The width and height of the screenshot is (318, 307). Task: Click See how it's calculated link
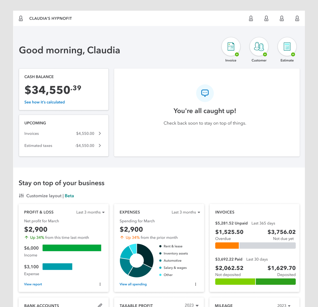45,102
